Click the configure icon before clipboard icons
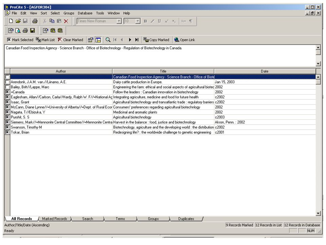326x245 pixels. [x=46, y=31]
